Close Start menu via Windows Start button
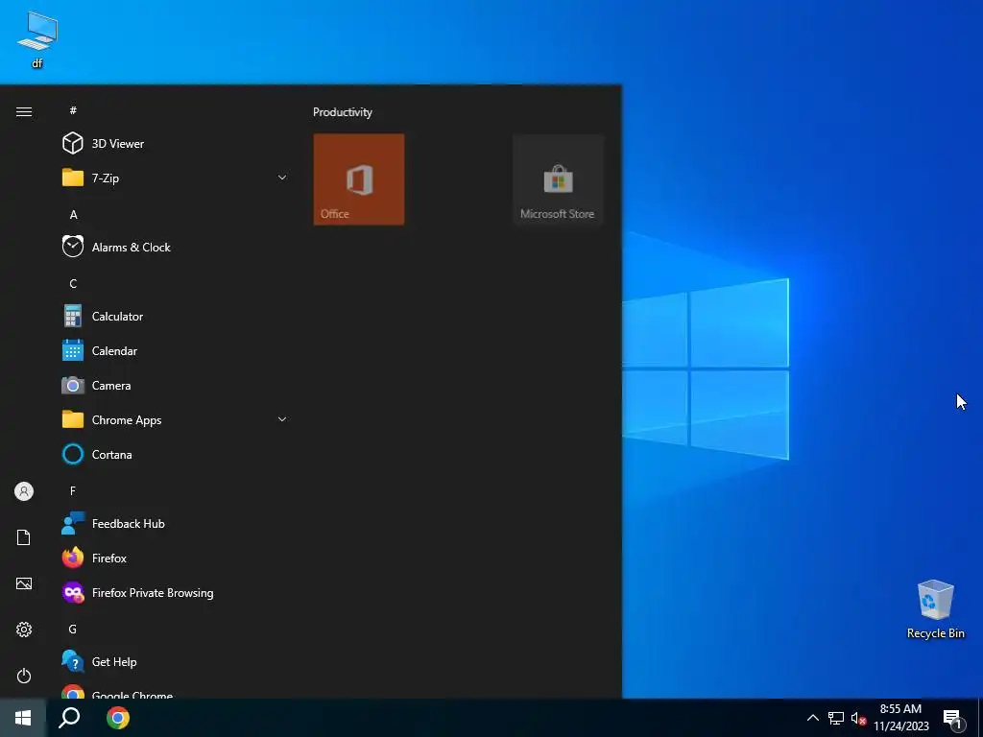Image resolution: width=983 pixels, height=737 pixels. click(x=23, y=718)
